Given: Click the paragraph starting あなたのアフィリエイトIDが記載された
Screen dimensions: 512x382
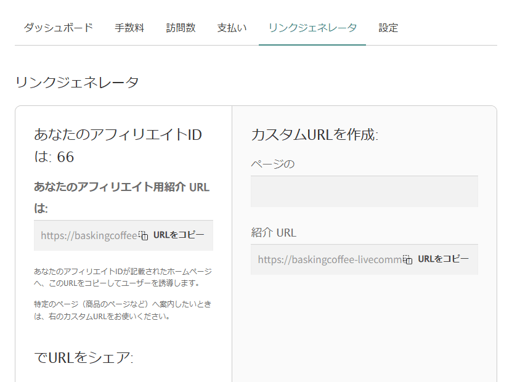Looking at the screenshot, I should point(123,277).
